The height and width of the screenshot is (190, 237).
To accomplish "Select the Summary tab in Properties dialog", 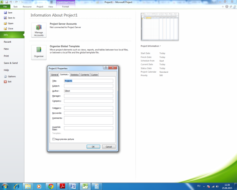I will (x=64, y=74).
